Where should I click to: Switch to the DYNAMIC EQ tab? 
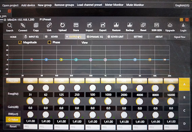[96, 37]
